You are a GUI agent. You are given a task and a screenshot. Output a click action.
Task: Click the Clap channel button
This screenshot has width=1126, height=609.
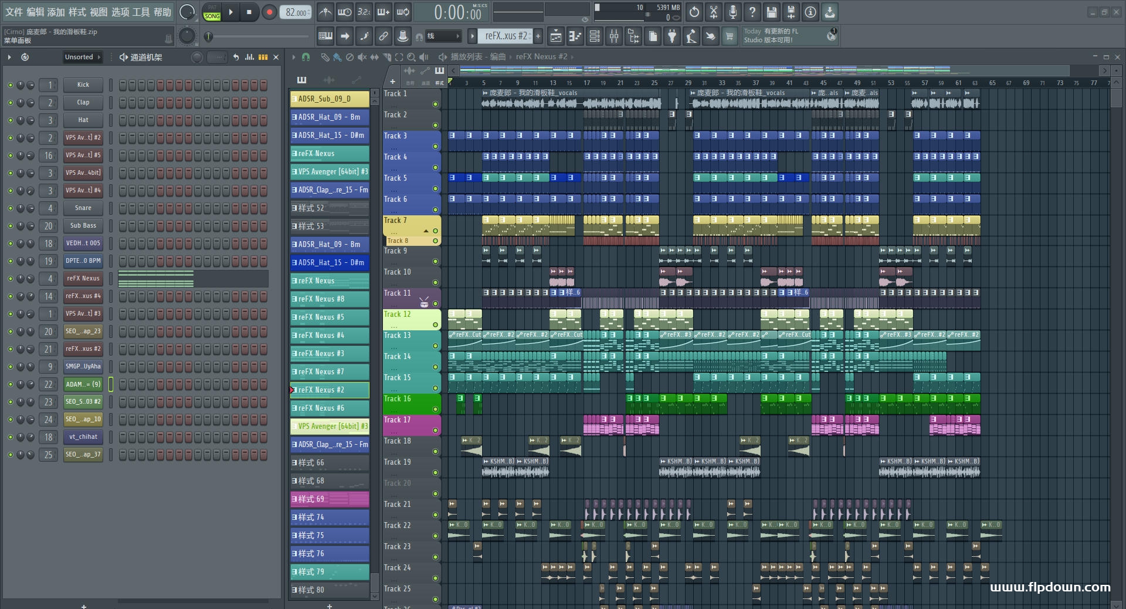tap(83, 103)
